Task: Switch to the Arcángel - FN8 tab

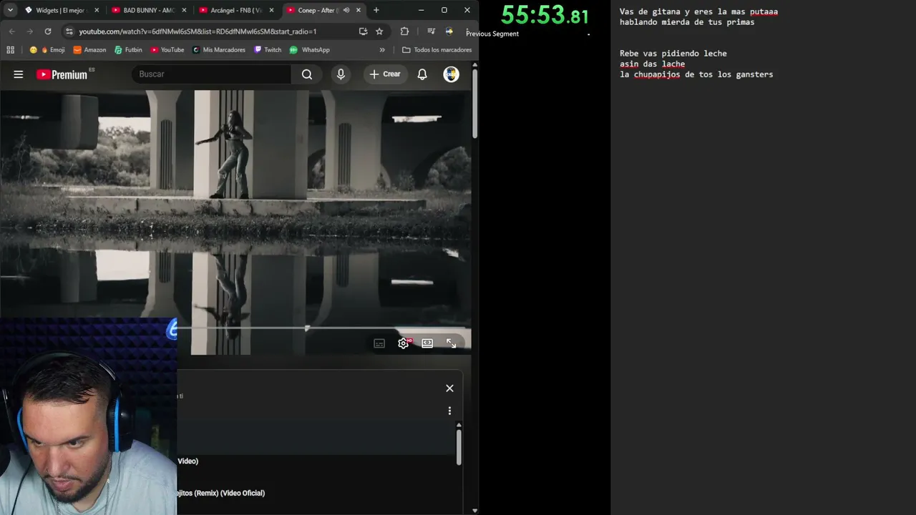Action: [x=236, y=10]
